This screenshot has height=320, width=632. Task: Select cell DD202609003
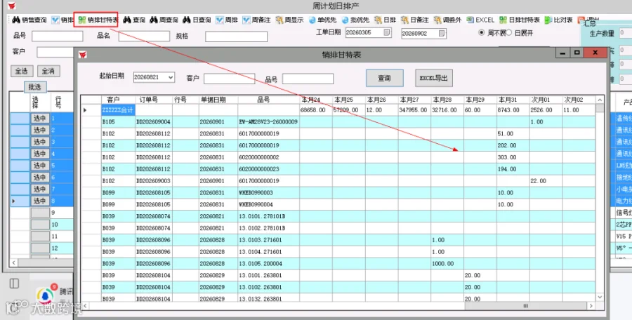(154, 181)
